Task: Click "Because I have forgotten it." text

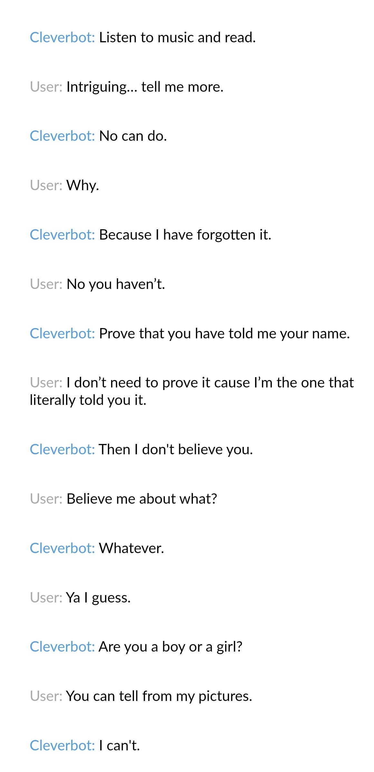Action: click(185, 235)
